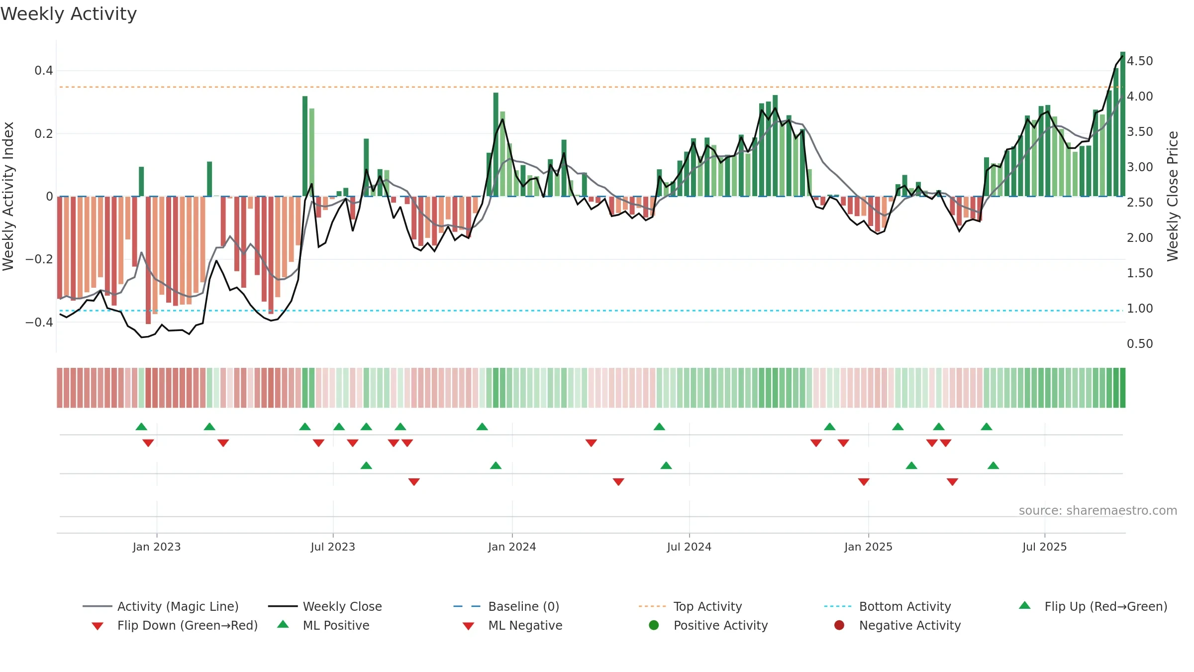Click the 'Jan 2025' x-axis label
1194x672 pixels.
868,547
